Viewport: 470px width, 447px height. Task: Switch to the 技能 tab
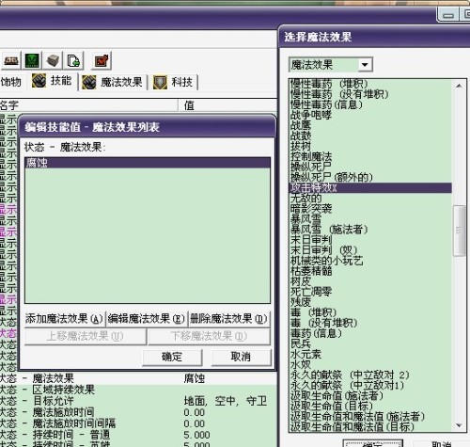tap(54, 81)
